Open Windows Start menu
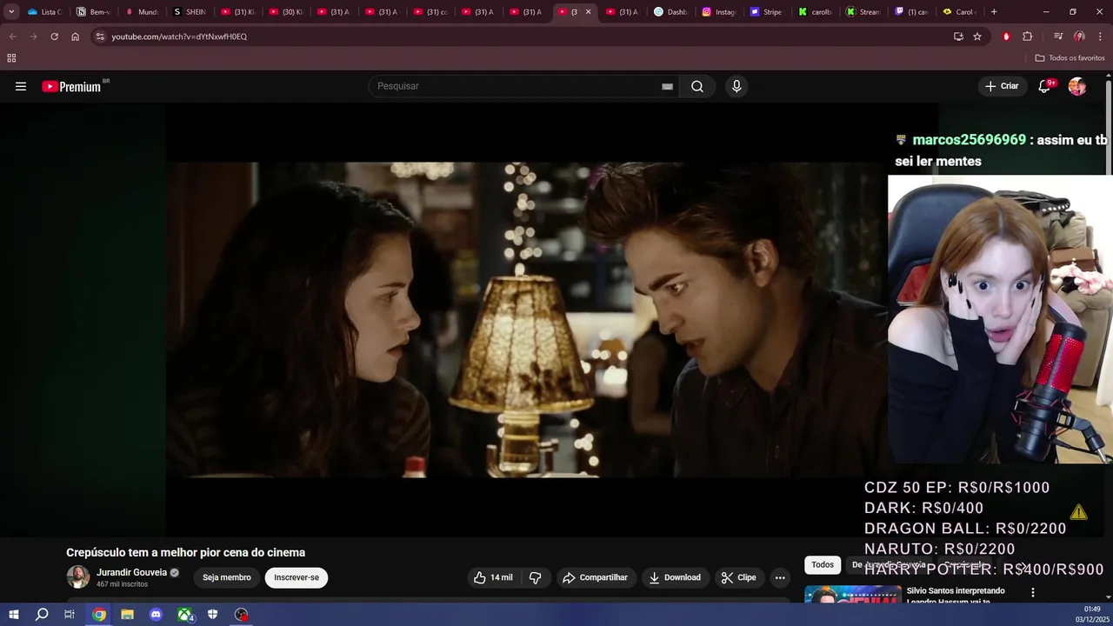The image size is (1113, 626). tap(13, 615)
